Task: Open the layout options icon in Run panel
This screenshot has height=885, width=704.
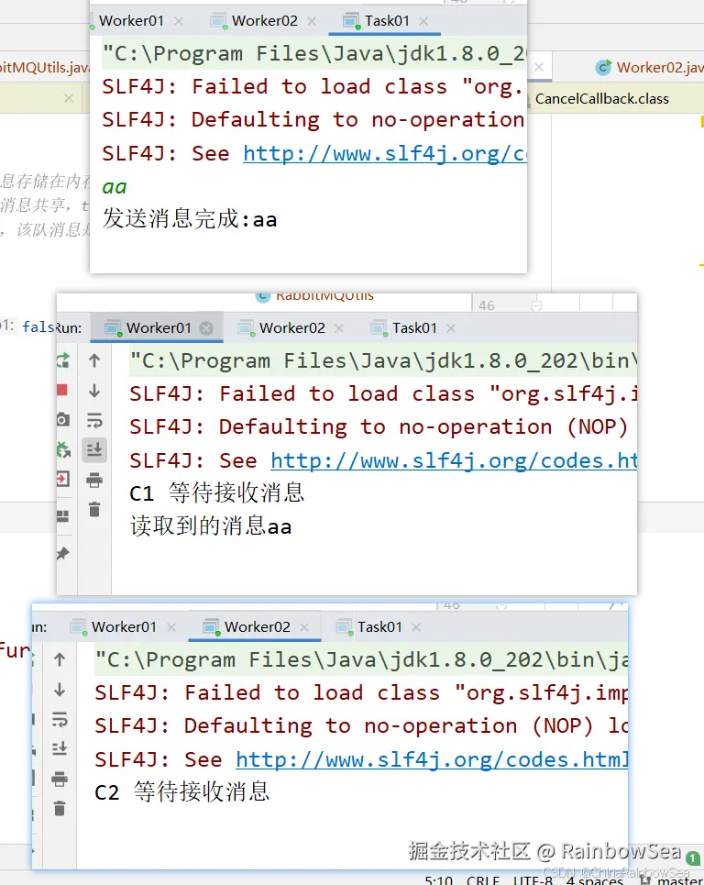Action: pos(63,516)
